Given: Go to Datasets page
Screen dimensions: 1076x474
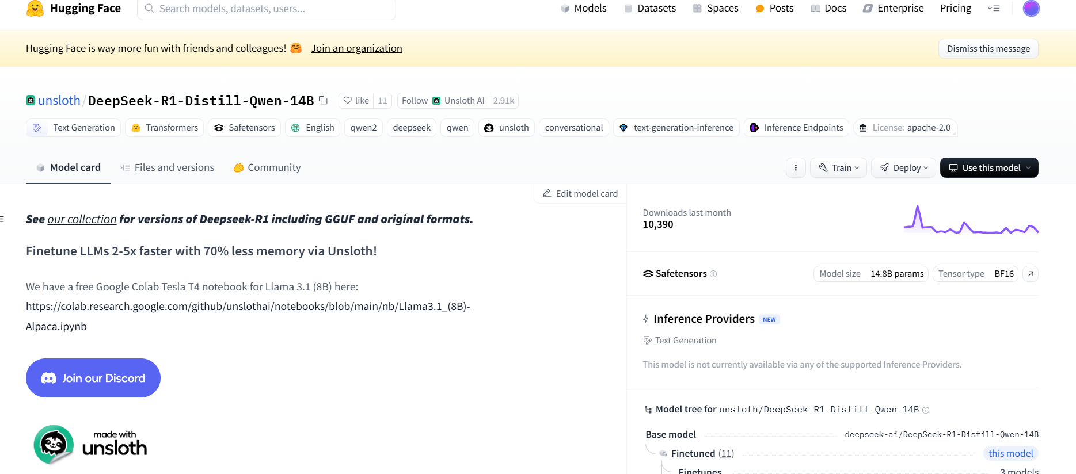Looking at the screenshot, I should click(x=650, y=9).
